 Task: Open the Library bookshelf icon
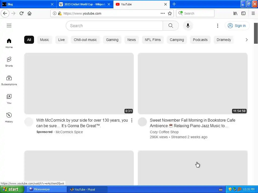coord(235,13)
